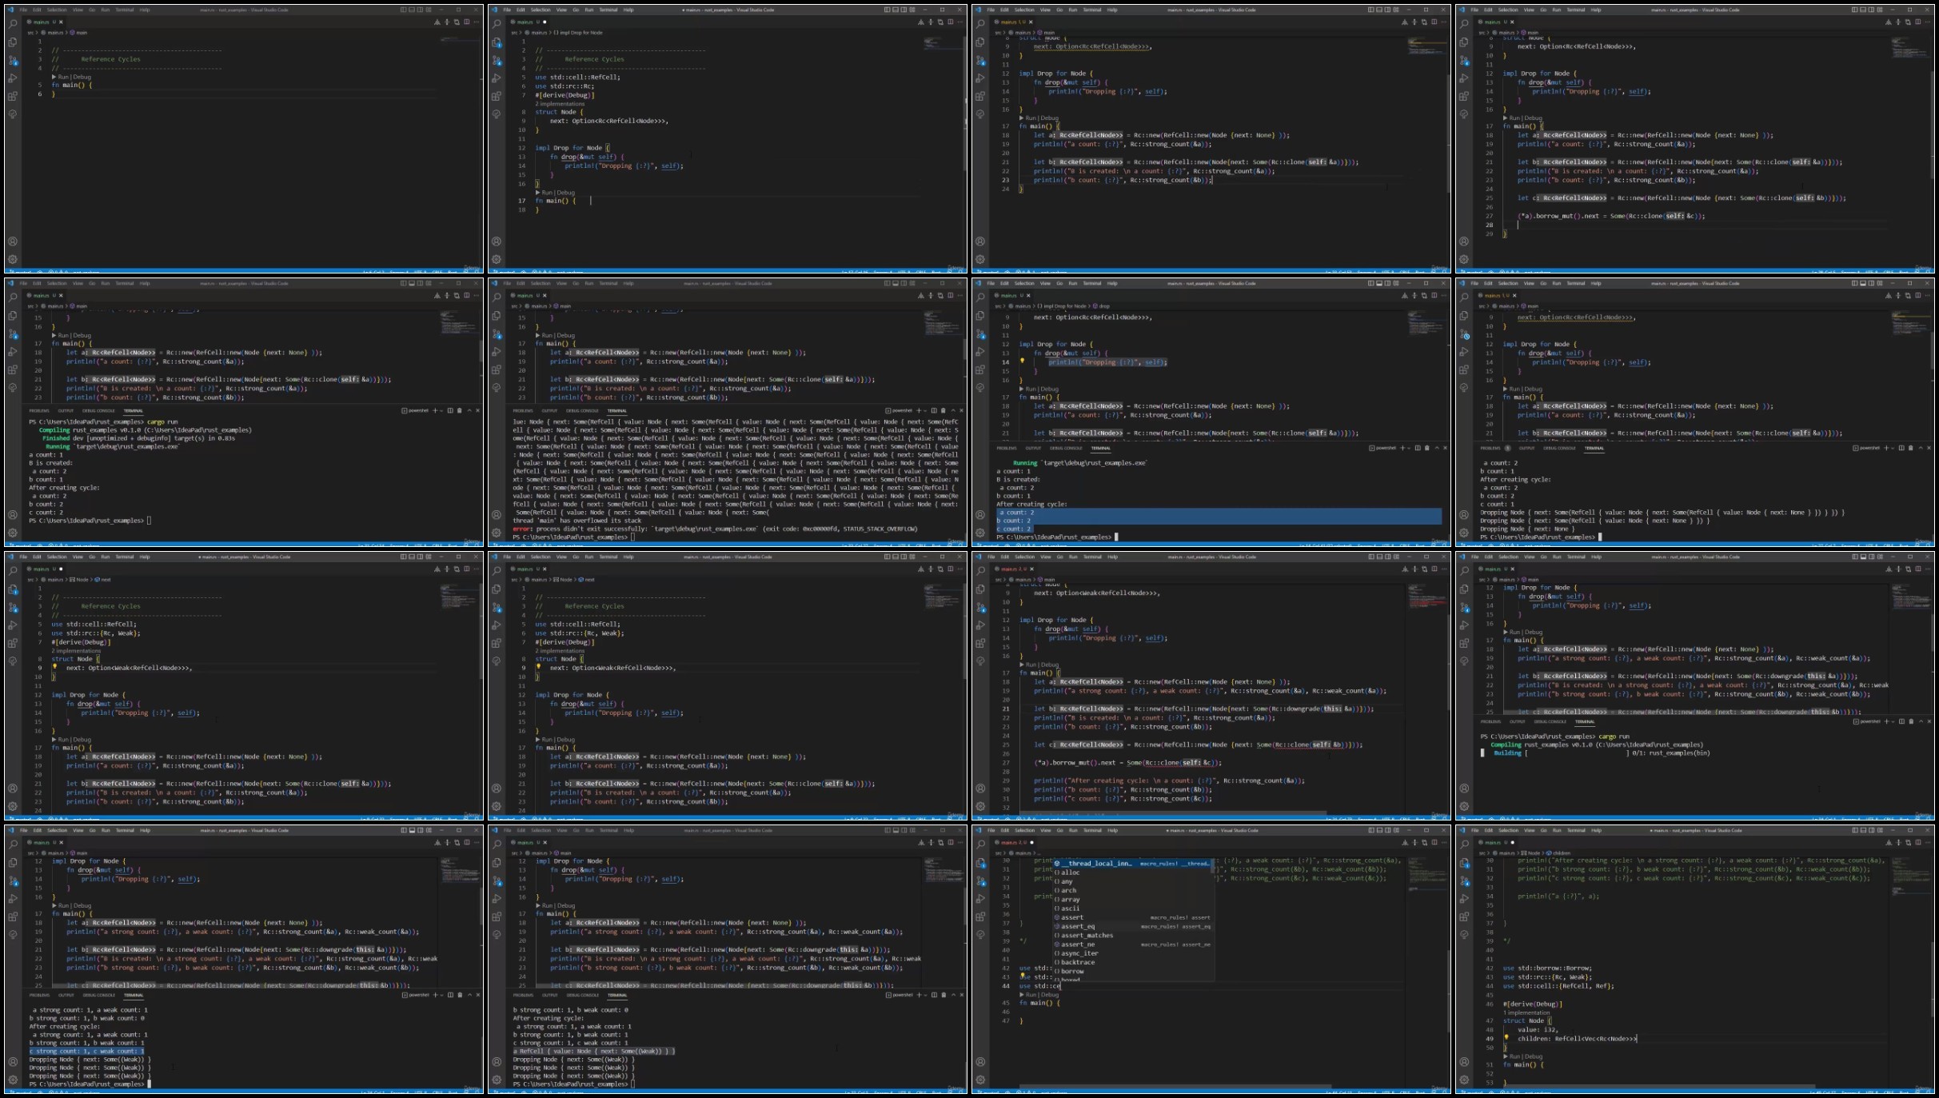Screen dimensions: 1939x1098
Task: Open Terminal menu in the frame showing only fn main
Action: point(125,10)
